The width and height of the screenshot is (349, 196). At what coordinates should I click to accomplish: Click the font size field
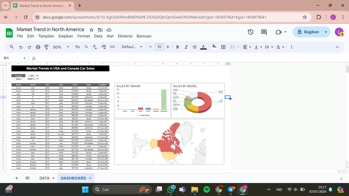159,47
